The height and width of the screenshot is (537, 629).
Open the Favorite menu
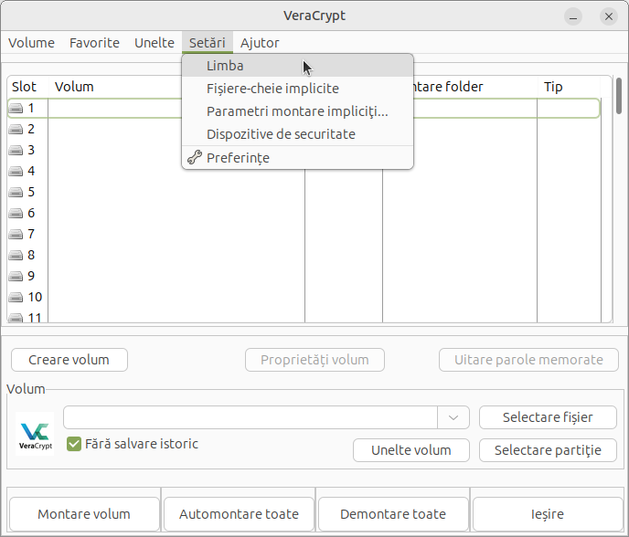tap(94, 43)
